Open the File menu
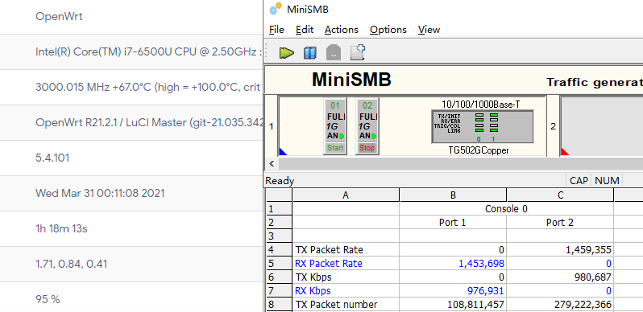This screenshot has height=312, width=643. click(276, 30)
